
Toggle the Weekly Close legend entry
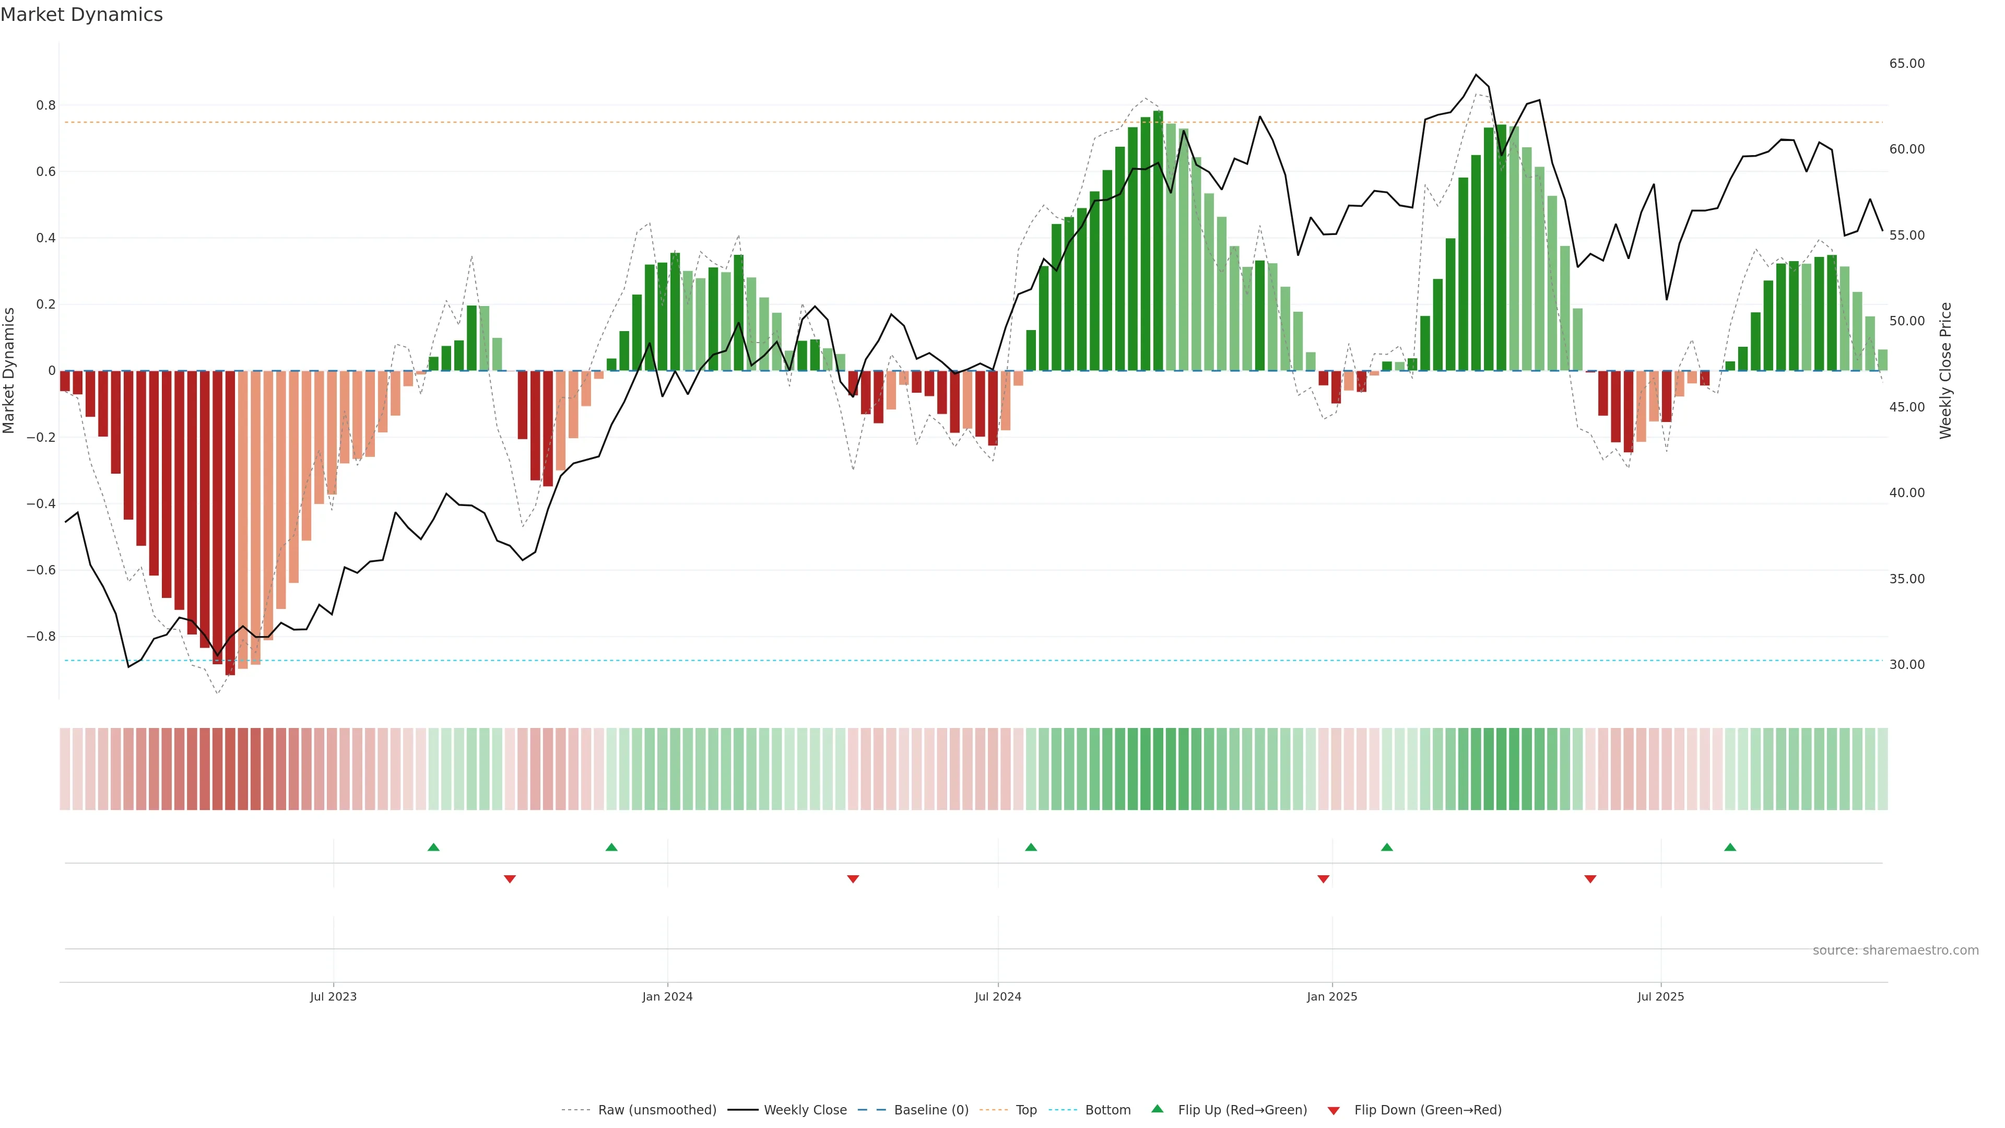[x=805, y=1110]
